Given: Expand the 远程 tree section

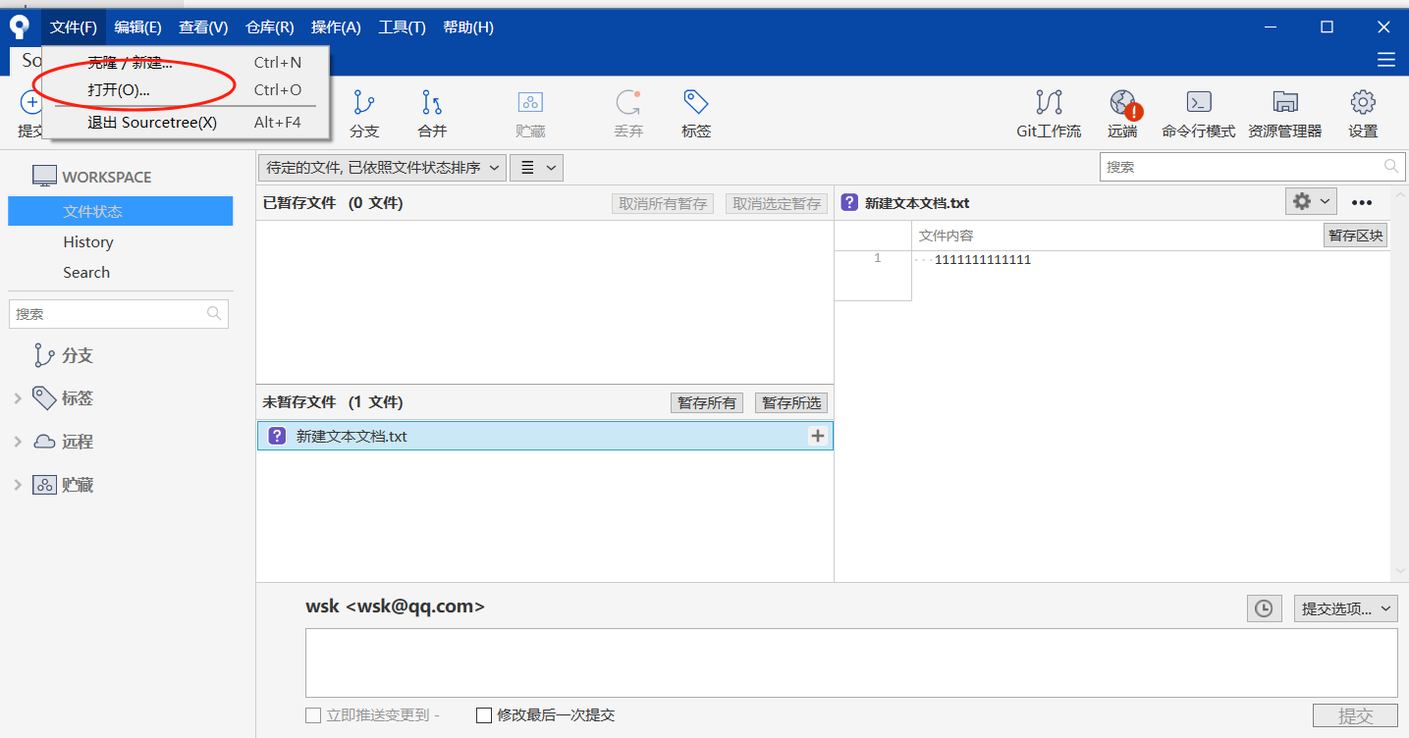Looking at the screenshot, I should click(x=18, y=442).
